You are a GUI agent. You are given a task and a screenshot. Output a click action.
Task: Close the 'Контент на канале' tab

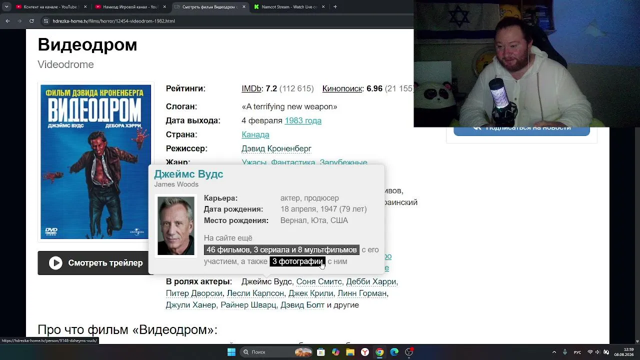coord(85,7)
